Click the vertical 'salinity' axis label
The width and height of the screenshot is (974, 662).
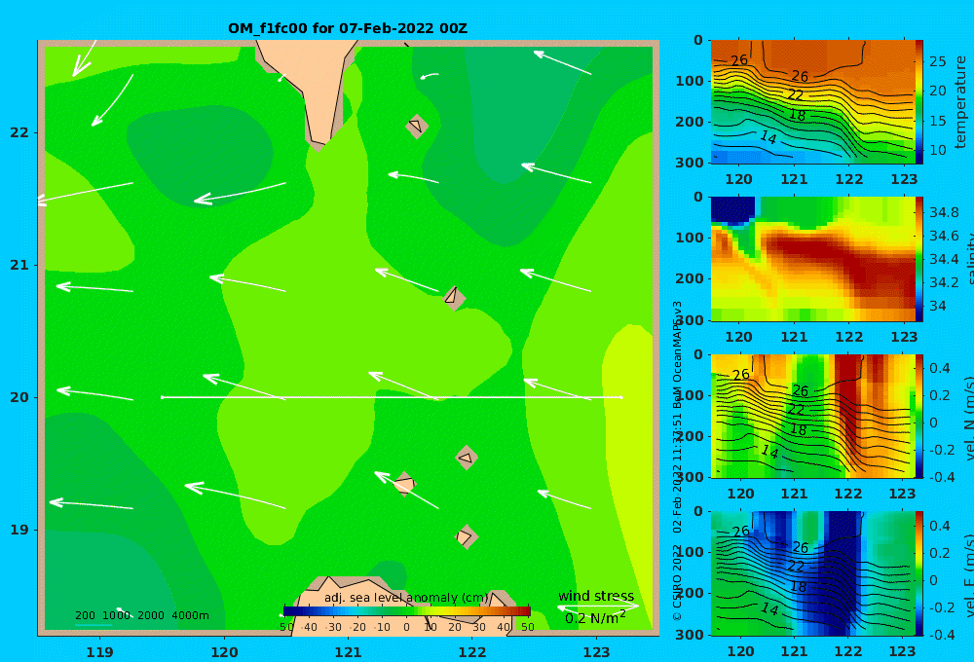tap(969, 259)
